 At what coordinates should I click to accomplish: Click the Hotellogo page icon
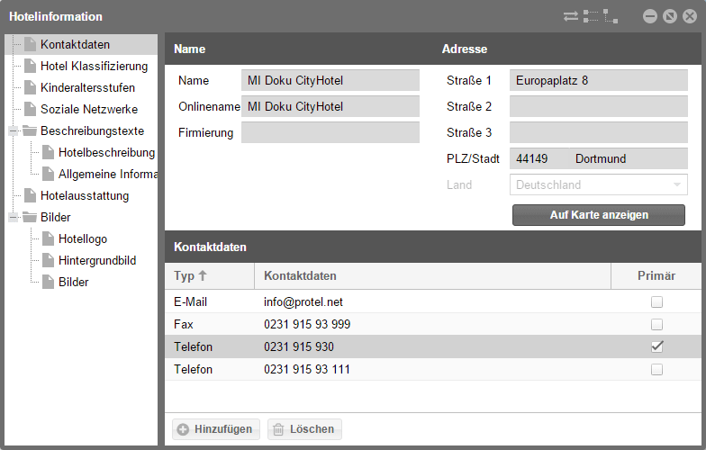[49, 238]
